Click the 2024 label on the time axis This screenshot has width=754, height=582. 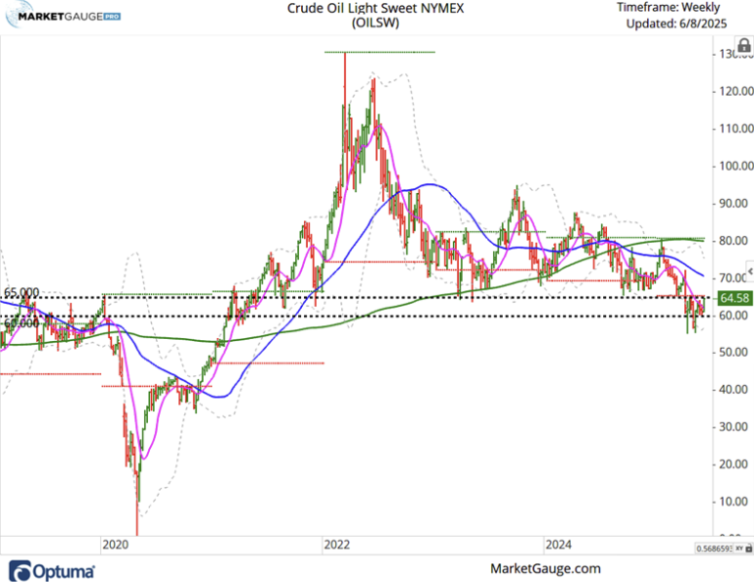[x=559, y=544]
